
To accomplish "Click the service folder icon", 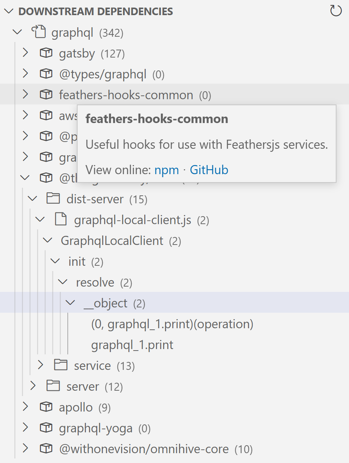I will click(x=61, y=365).
